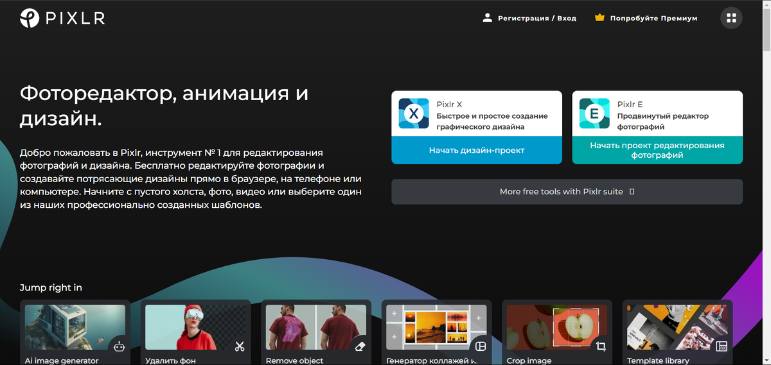Open the apps grid menu icon

pyautogui.click(x=731, y=18)
